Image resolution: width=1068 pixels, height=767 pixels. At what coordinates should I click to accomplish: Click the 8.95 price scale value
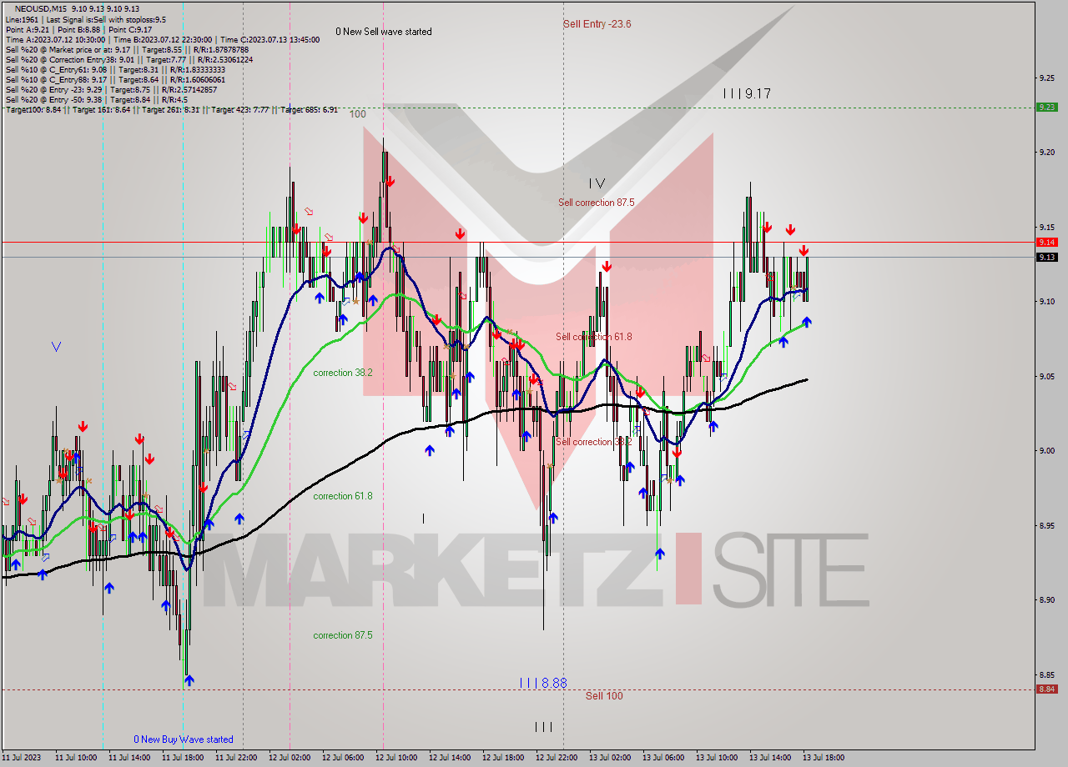1047,525
